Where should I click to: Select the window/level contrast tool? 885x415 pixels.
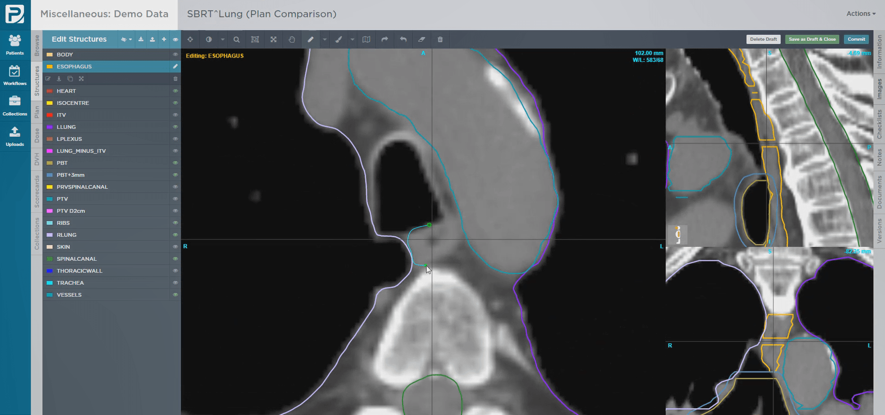click(x=209, y=40)
